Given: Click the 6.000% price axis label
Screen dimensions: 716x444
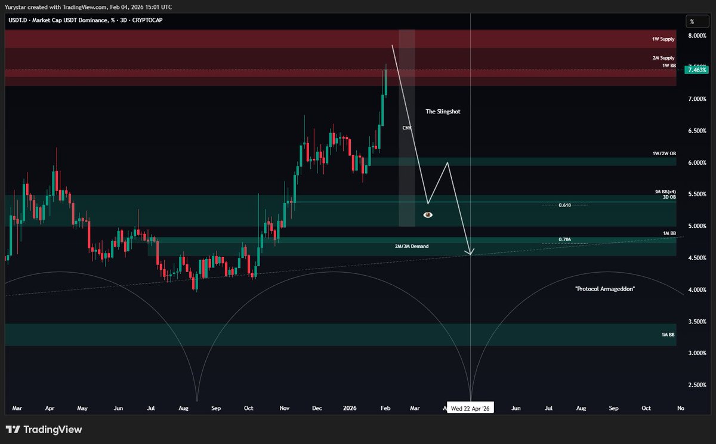Looking at the screenshot, I should tap(697, 163).
